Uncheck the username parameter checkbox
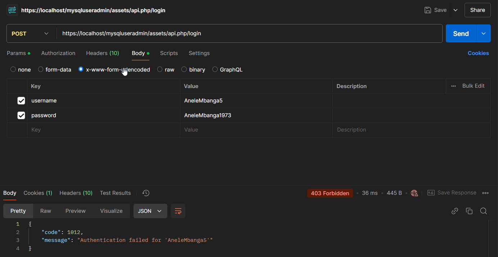Viewport: 498px width, 257px height. [21, 101]
